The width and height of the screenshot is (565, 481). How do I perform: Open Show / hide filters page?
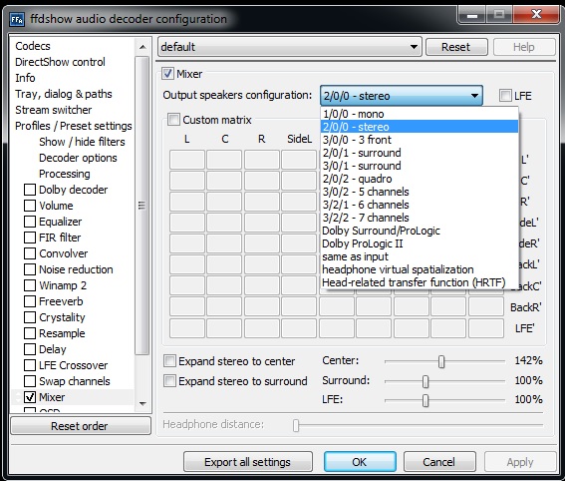click(82, 142)
